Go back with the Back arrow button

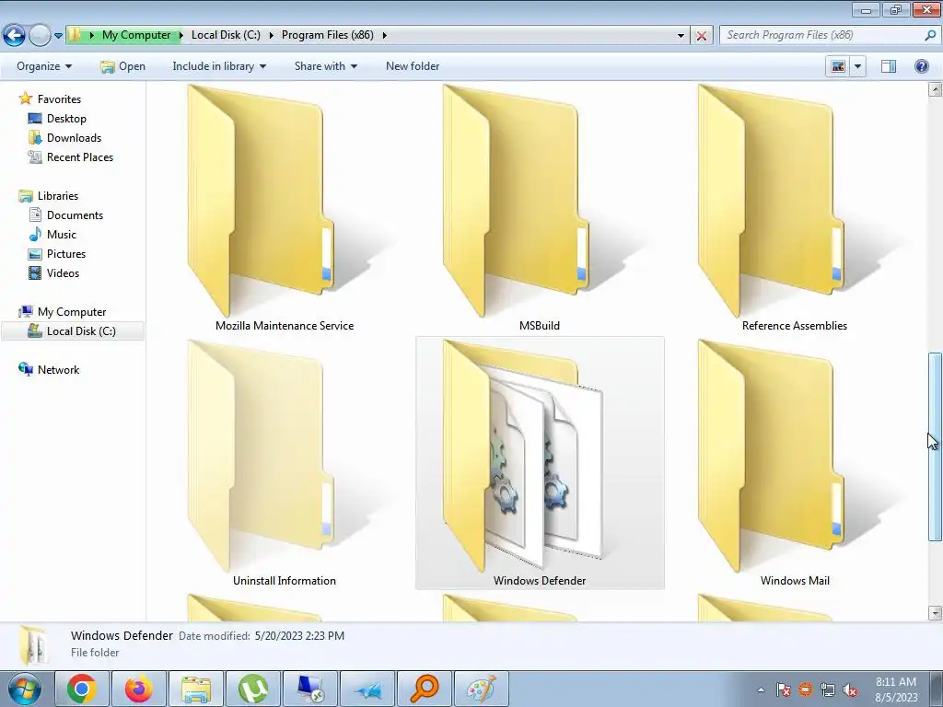(x=15, y=35)
